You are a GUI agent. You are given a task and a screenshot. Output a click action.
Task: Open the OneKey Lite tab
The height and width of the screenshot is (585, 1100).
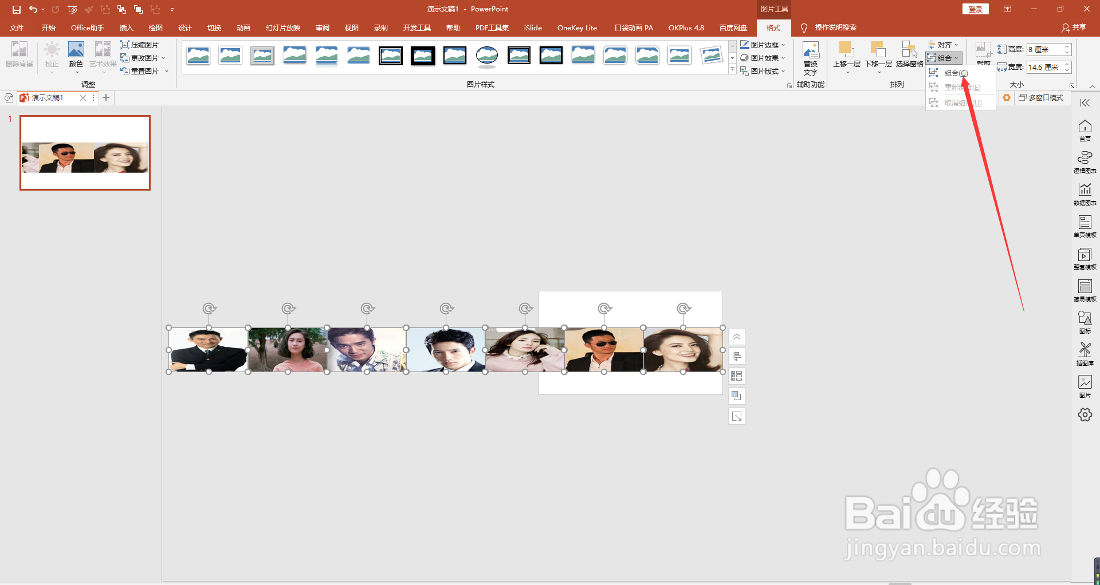(577, 27)
